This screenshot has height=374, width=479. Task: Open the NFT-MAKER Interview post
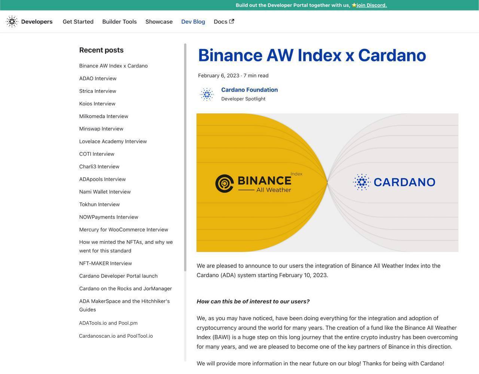(x=105, y=264)
